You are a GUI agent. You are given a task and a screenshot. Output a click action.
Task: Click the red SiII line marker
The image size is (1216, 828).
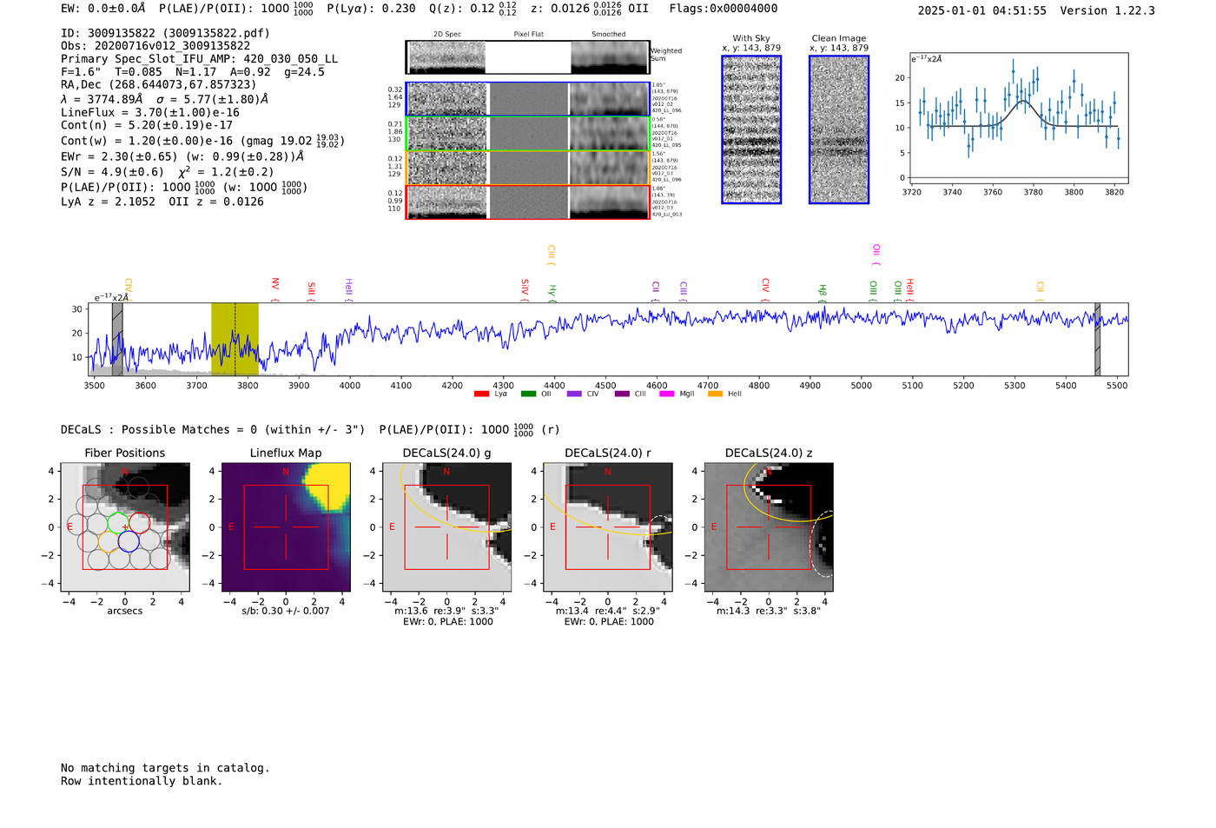pos(312,291)
